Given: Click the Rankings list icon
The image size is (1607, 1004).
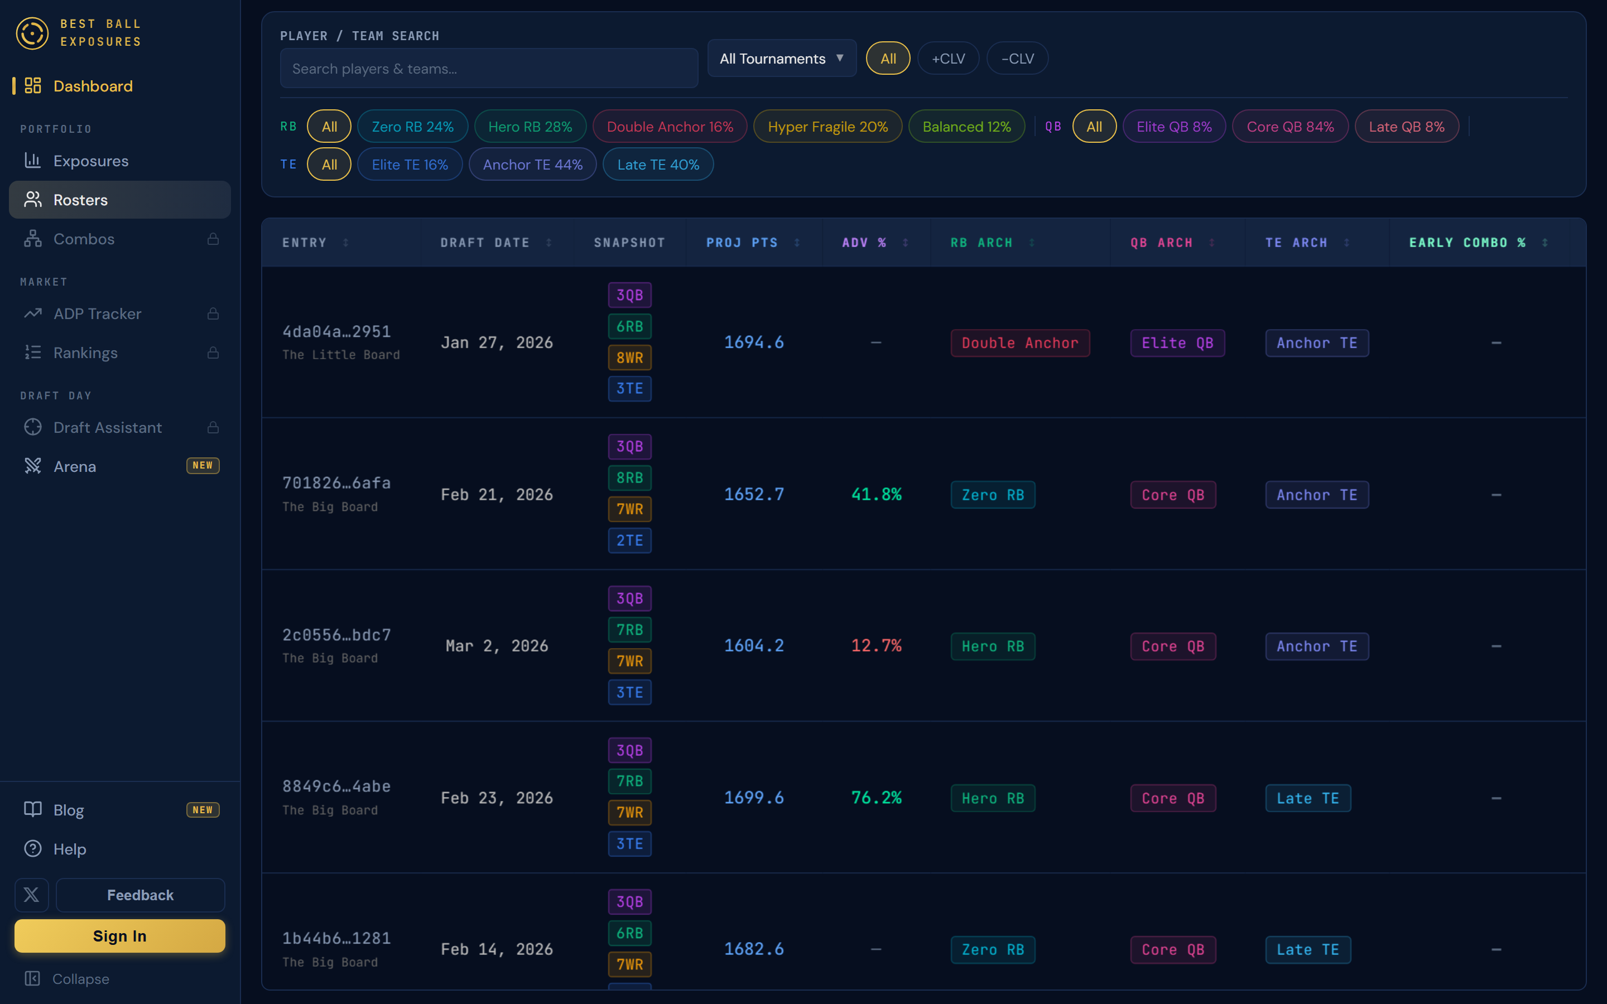Looking at the screenshot, I should coord(32,353).
